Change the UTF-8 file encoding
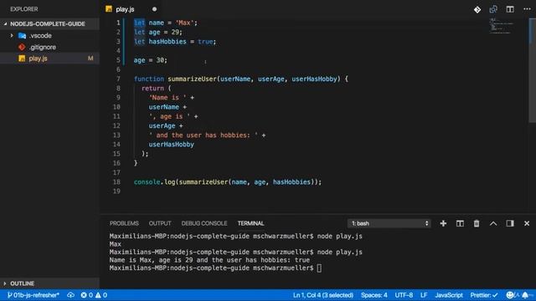The height and width of the screenshot is (301, 536). tap(404, 295)
